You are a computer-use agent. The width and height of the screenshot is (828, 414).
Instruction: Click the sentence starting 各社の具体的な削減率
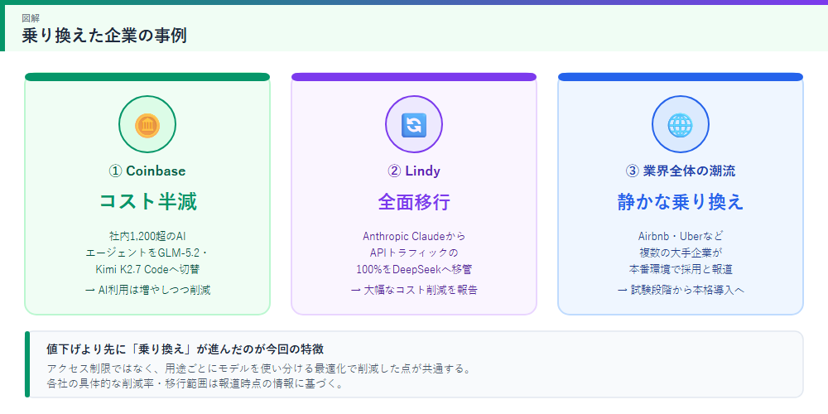click(195, 384)
